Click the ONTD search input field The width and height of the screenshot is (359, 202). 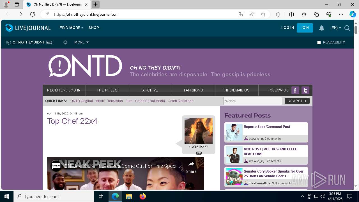coord(252,101)
